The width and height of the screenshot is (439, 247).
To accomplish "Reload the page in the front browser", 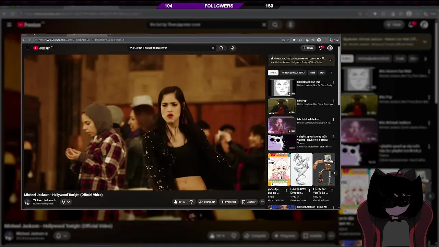I will tap(30, 40).
